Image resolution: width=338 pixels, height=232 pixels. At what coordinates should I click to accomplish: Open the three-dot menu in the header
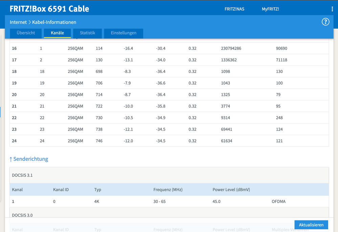332,9
